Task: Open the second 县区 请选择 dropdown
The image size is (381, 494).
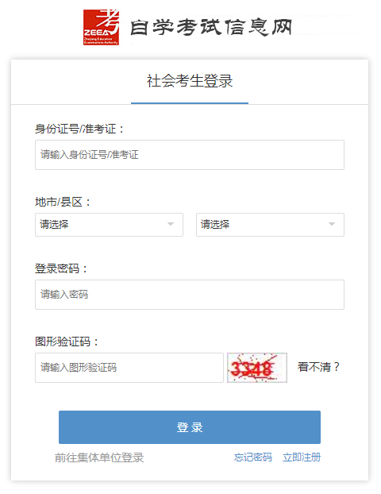Action: pos(270,225)
